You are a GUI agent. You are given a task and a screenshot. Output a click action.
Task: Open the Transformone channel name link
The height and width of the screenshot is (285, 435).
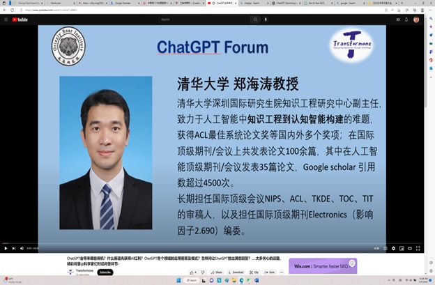[84, 270]
